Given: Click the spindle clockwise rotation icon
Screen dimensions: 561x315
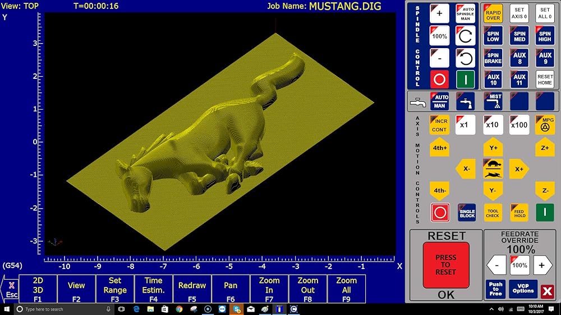Looking at the screenshot, I should (x=466, y=36).
